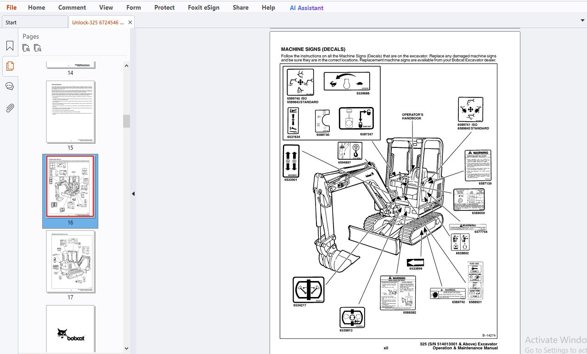Click the thumbnail panel scroll up arrow

(x=126, y=66)
